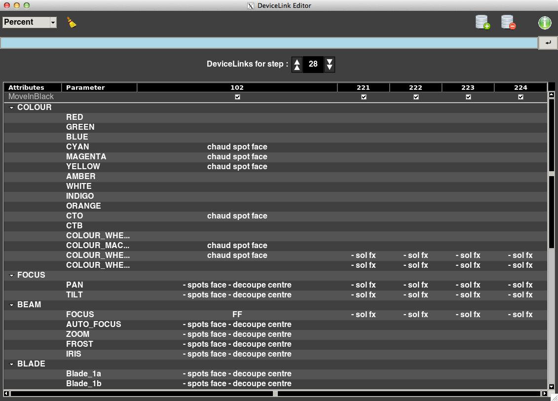Image resolution: width=558 pixels, height=401 pixels.
Task: Collapse the COLOUR attribute group
Action: click(x=12, y=108)
